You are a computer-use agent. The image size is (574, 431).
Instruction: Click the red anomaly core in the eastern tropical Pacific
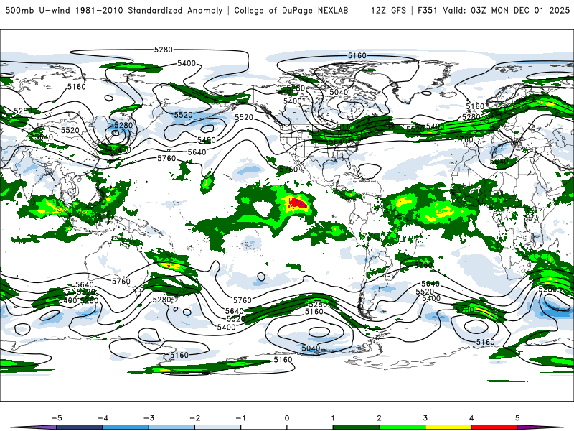pos(298,203)
